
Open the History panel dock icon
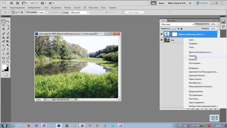tap(223, 27)
